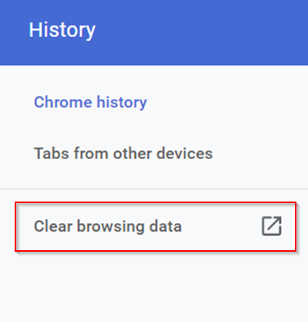Select the Clear browsing data text label

(x=108, y=226)
